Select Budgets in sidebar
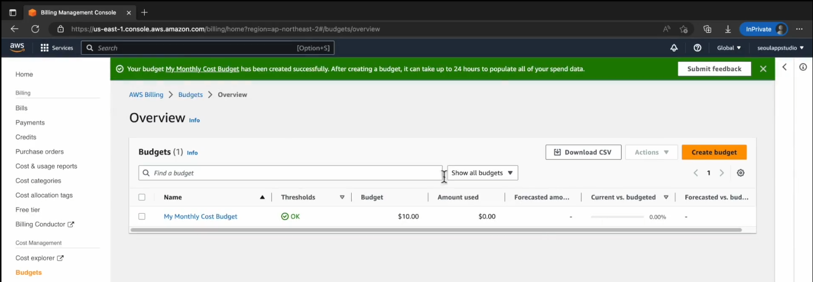The height and width of the screenshot is (282, 813). (29, 272)
